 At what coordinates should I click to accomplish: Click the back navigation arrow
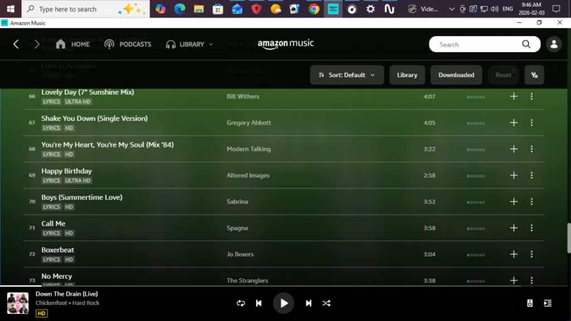pos(16,45)
